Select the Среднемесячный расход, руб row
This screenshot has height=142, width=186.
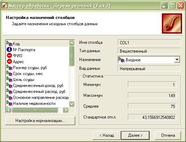(x=37, y=92)
